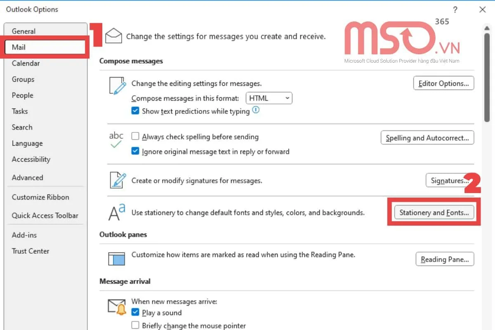Screen dimensions: 495x330
Task: Click the stationery Aa fonts icon
Action: tap(116, 212)
